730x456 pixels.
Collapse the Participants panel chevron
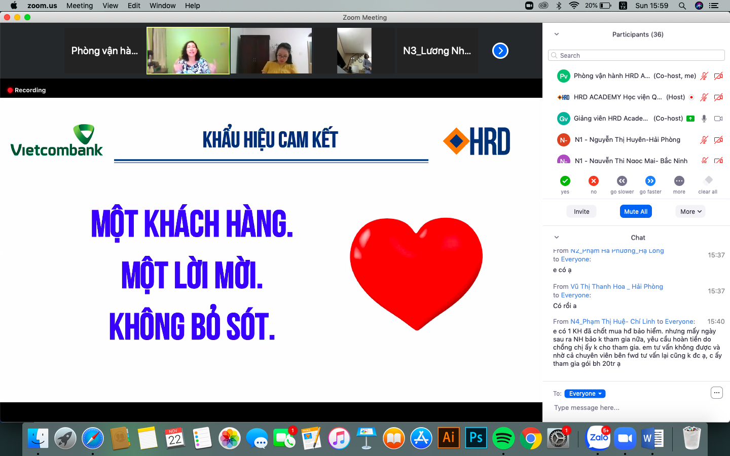[x=556, y=34]
